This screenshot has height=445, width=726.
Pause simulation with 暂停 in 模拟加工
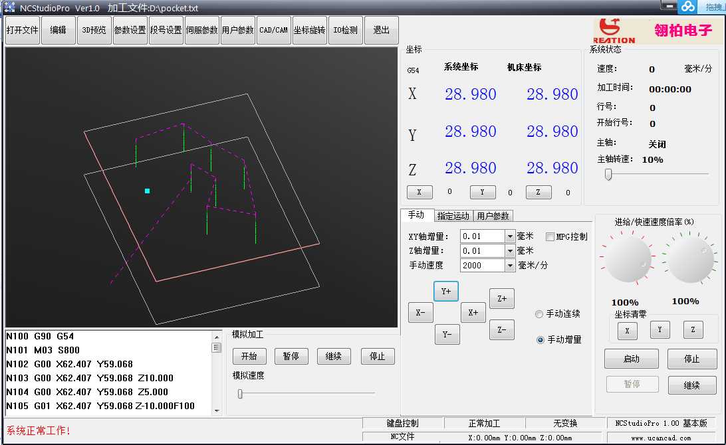tap(291, 357)
